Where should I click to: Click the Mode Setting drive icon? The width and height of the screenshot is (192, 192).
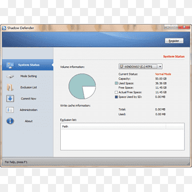click(x=10, y=76)
